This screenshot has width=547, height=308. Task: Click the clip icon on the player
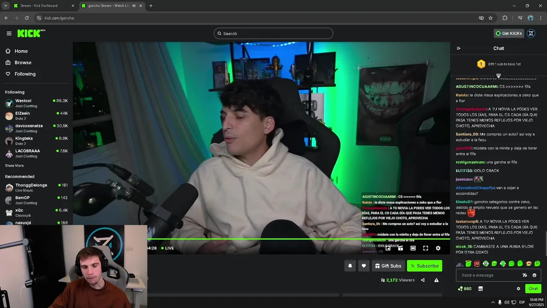pyautogui.click(x=400, y=248)
